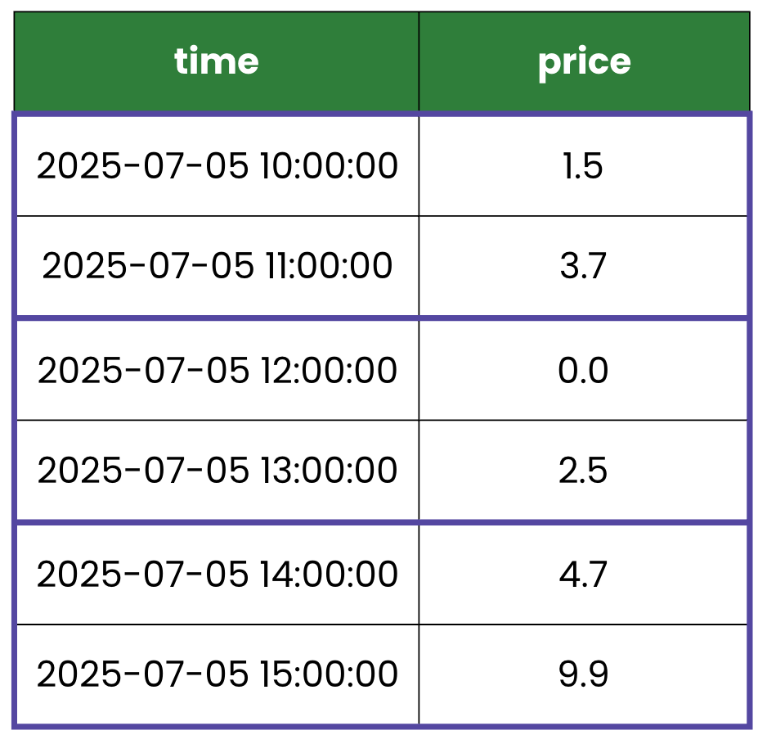Choose the price cell showing 0.0

pyautogui.click(x=584, y=370)
